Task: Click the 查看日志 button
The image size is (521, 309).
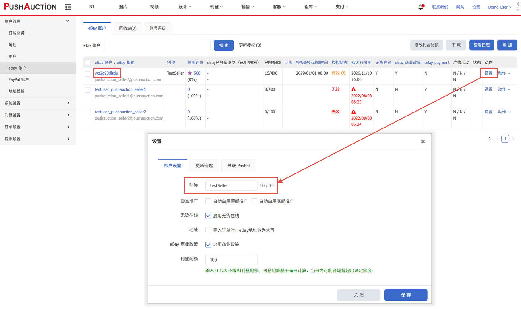Action: (481, 45)
